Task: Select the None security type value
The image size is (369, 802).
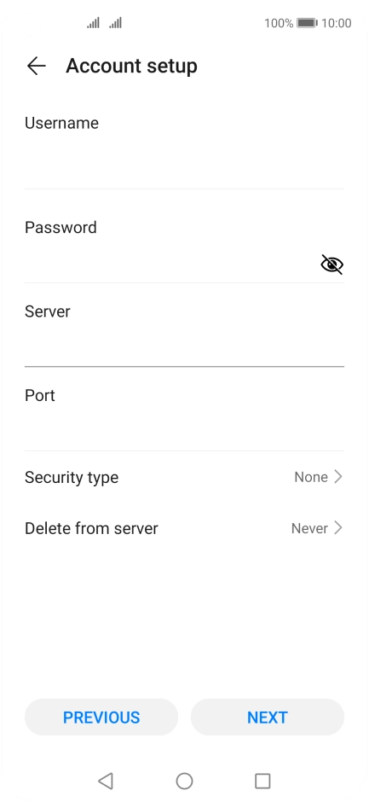Action: 311,477
